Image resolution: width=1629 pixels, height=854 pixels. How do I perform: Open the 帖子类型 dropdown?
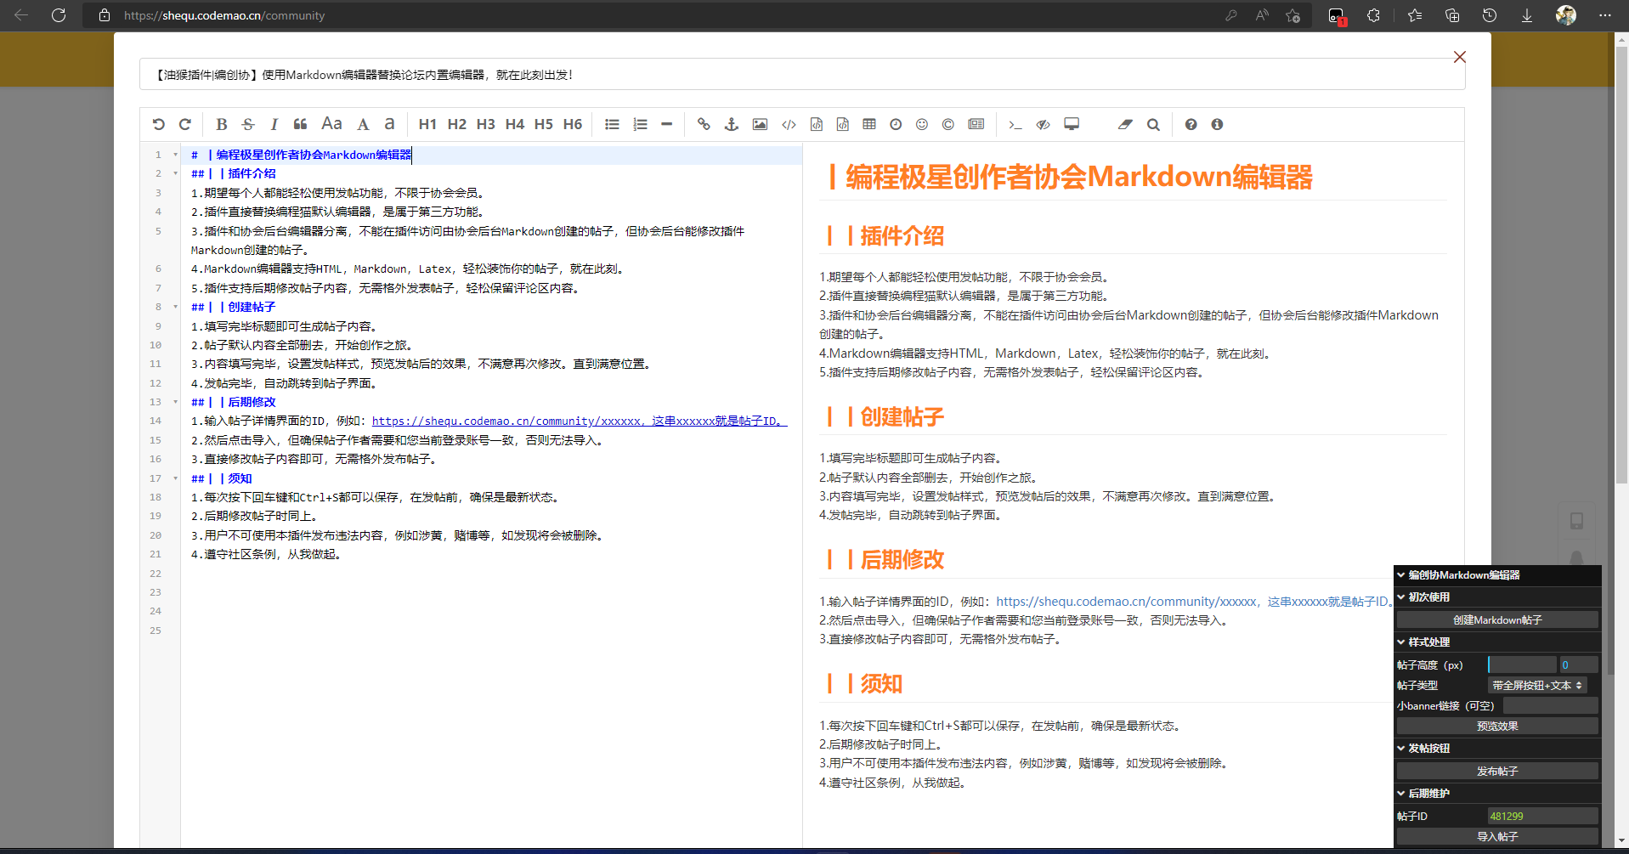pos(1537,685)
